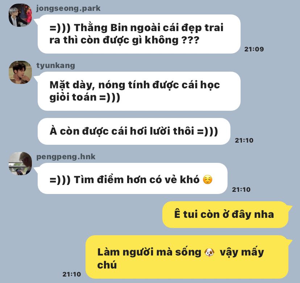Click the 21:10 timestamp beside pengpeng's message

click(241, 189)
